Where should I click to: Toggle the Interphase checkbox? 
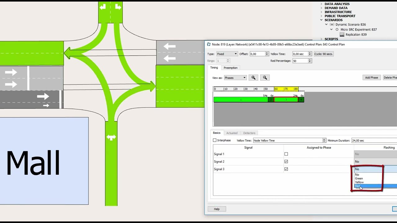(x=215, y=140)
